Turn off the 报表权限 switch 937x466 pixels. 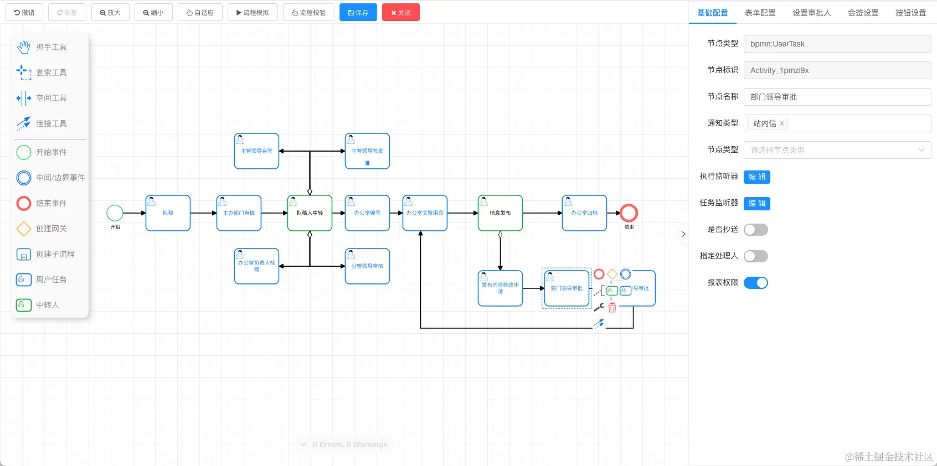tap(756, 283)
